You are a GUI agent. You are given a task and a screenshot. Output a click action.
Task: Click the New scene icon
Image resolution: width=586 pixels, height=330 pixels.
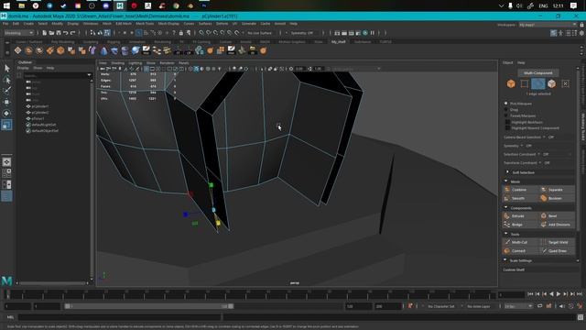45,33
